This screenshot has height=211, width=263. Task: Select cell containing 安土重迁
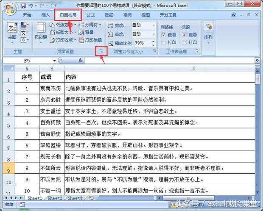point(52,111)
